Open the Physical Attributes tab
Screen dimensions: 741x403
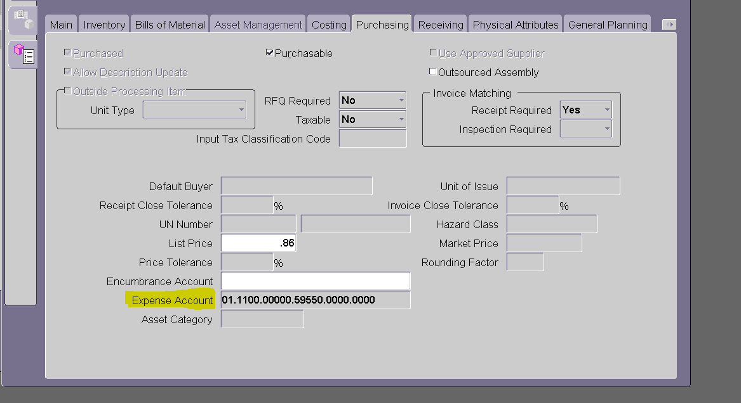515,23
